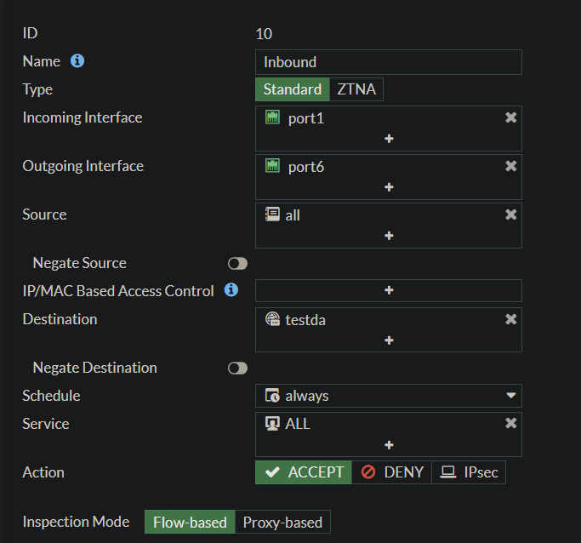The image size is (581, 543).
Task: Select the Standard policy type
Action: [x=292, y=89]
